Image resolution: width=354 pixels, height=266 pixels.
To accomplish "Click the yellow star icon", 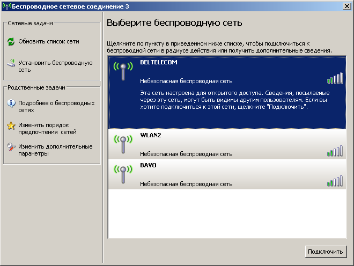I will coord(11,125).
